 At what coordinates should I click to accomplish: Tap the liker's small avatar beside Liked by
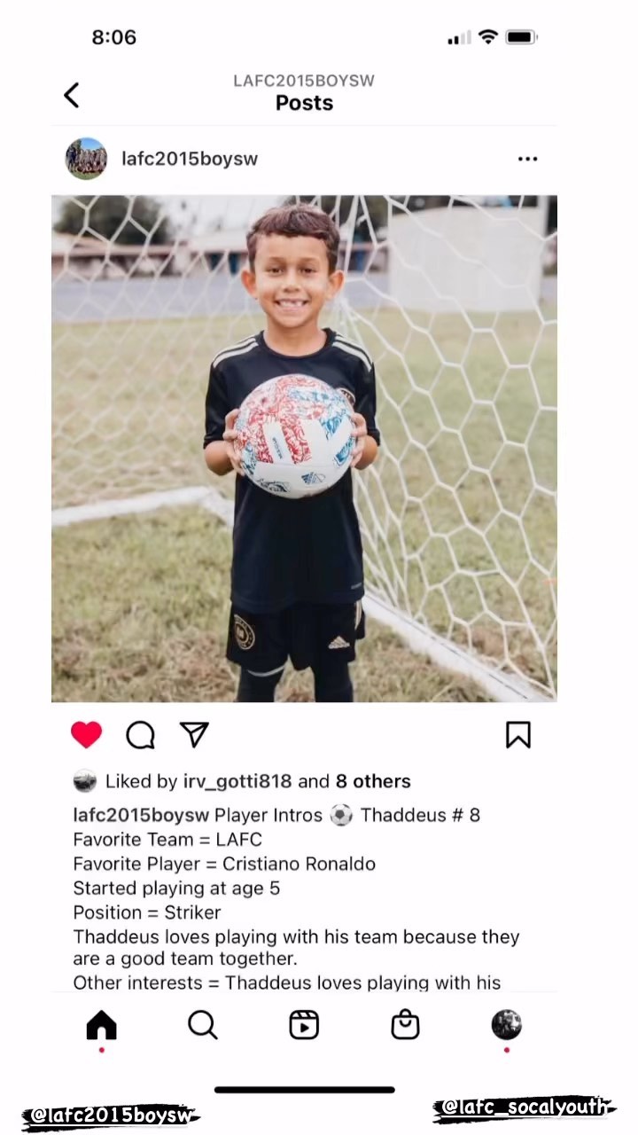pos(84,781)
